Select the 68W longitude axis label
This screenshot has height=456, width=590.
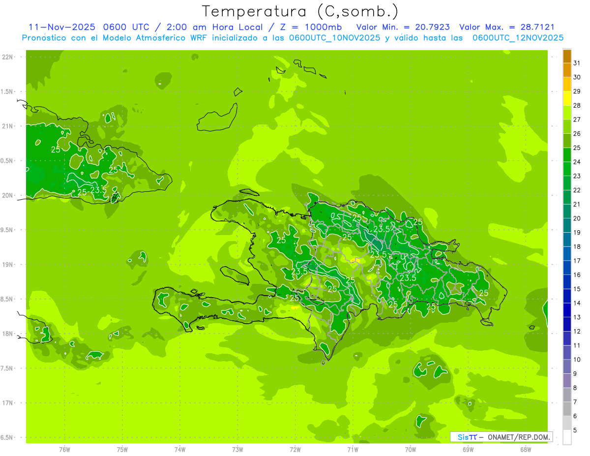525,449
